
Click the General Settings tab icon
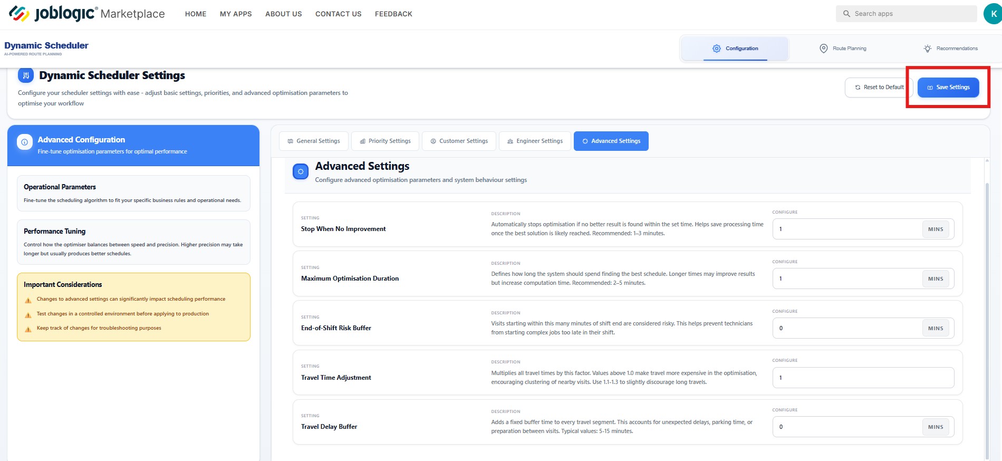pyautogui.click(x=291, y=141)
